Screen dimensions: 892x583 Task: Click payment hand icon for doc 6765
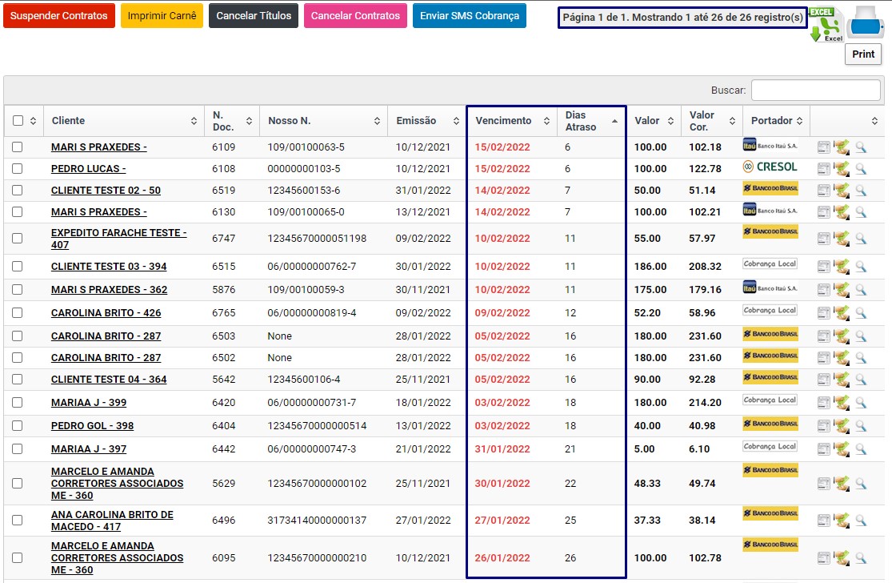click(841, 313)
